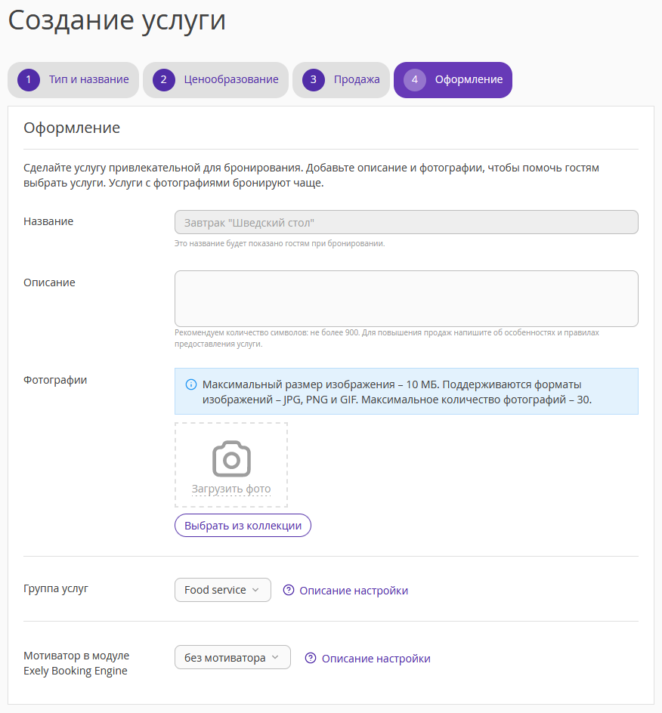Screen dimensions: 662x713
Task: Click help icon beside motivator setting
Action: (311, 658)
